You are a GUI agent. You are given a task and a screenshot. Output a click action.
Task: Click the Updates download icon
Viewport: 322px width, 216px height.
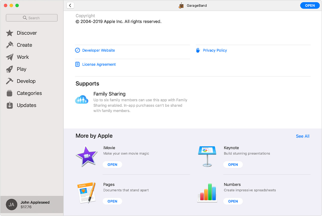[x=10, y=105]
